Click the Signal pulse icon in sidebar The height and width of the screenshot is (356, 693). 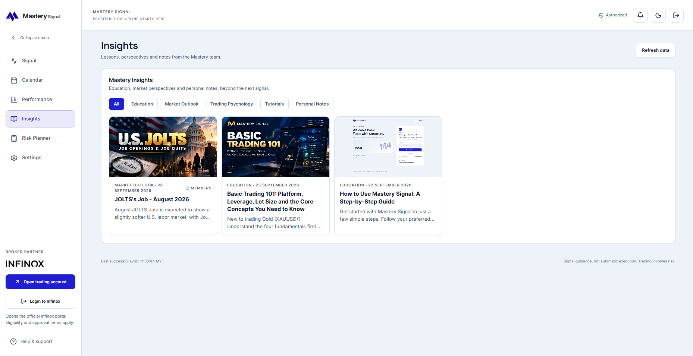14,61
